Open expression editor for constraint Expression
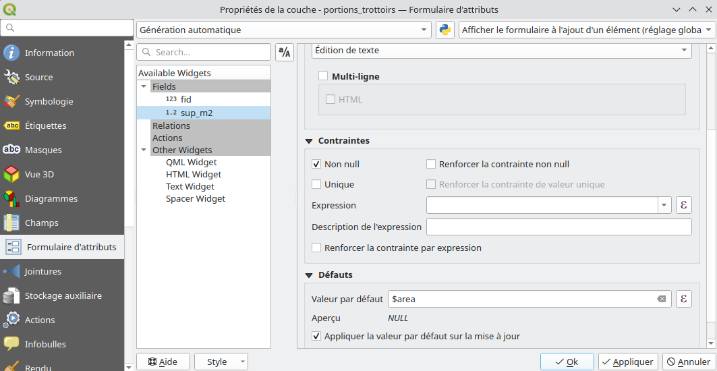Image resolution: width=717 pixels, height=371 pixels. click(x=684, y=205)
